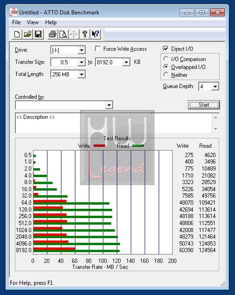
Task: Choose the Neither radio option
Action: tap(166, 75)
